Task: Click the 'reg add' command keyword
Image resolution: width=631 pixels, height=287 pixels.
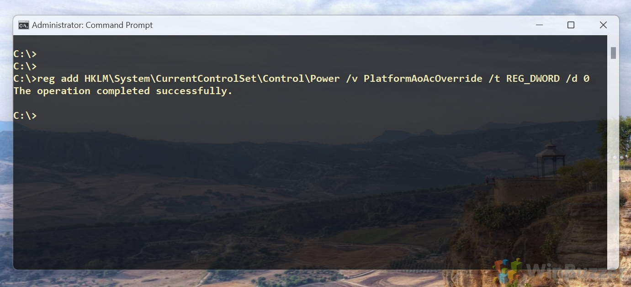Action: [x=58, y=79]
